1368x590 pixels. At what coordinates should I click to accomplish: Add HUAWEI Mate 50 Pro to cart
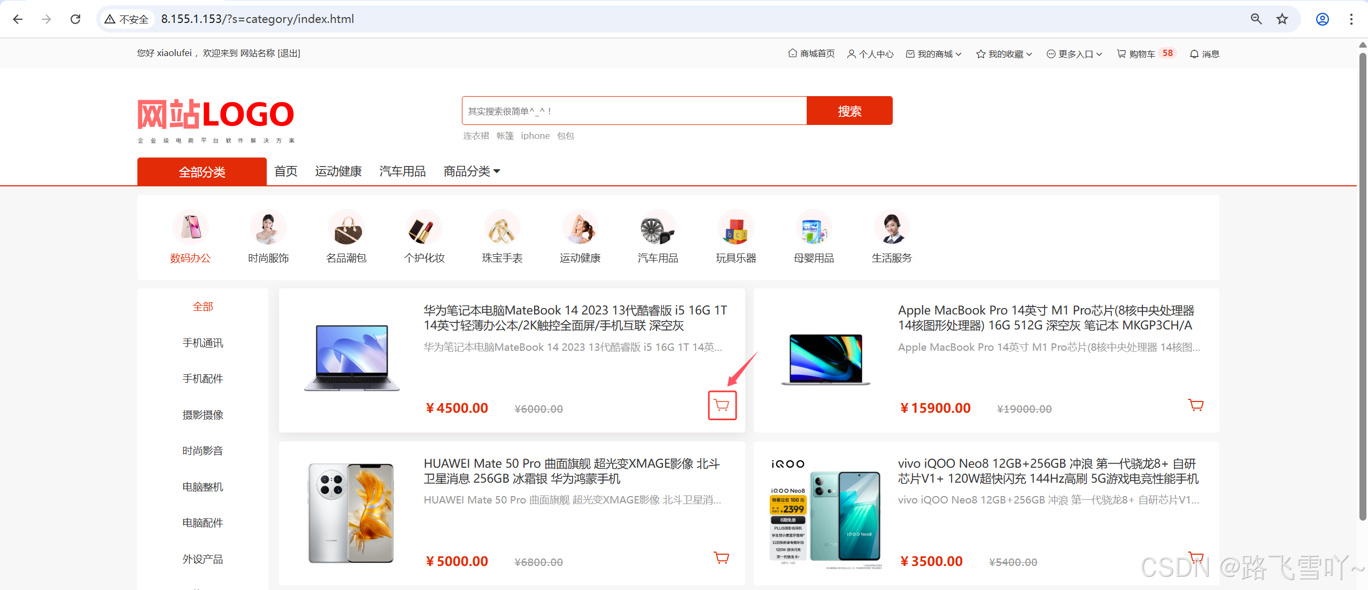(x=721, y=558)
